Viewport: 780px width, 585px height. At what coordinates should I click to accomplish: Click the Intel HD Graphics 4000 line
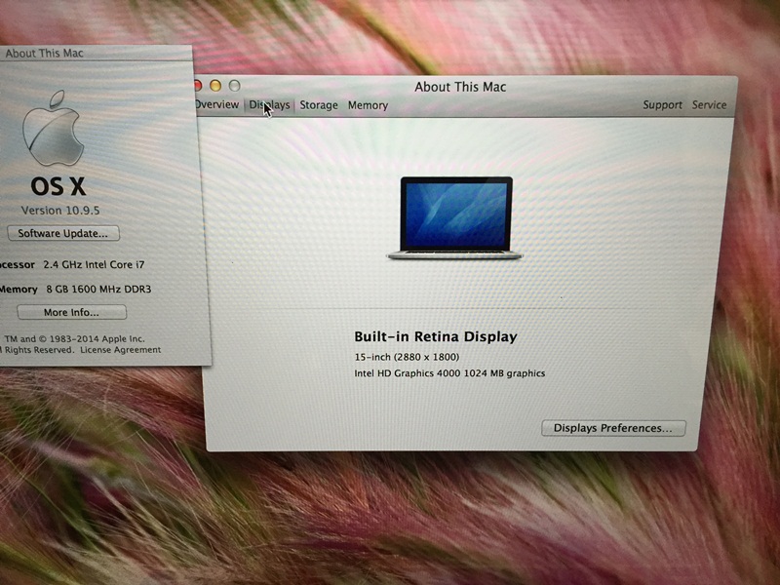pyautogui.click(x=449, y=373)
